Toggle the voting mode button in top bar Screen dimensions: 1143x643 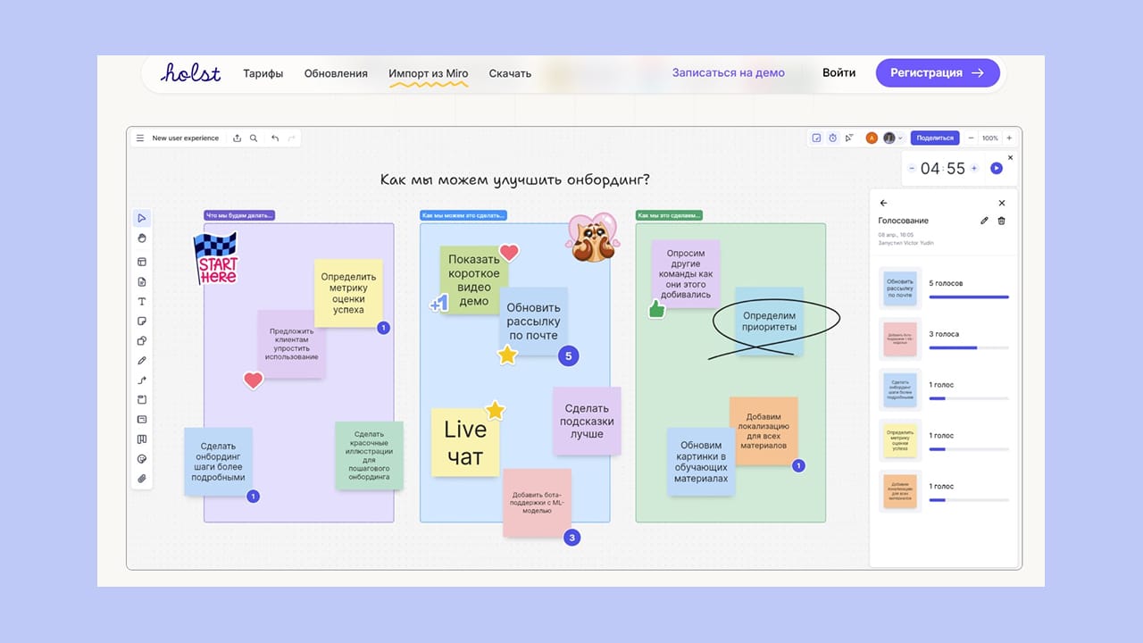[x=816, y=138]
